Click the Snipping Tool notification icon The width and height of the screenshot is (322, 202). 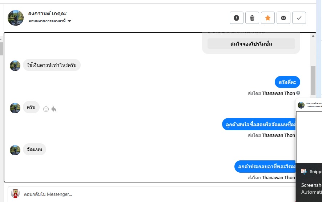pyautogui.click(x=304, y=172)
